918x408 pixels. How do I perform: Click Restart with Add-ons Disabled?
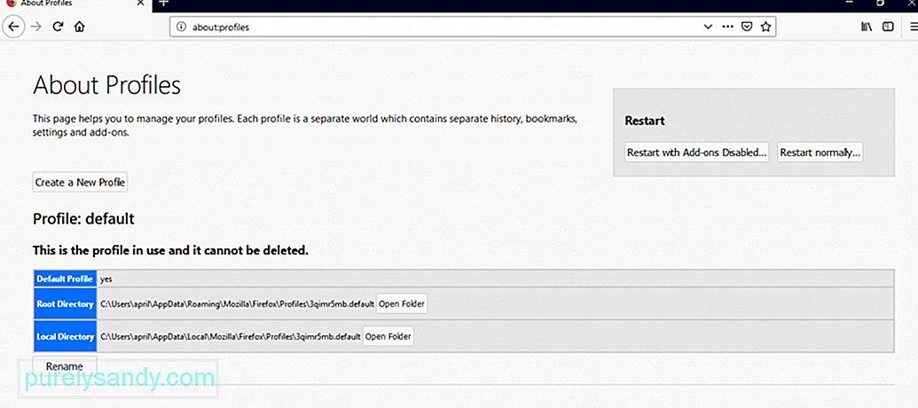click(x=696, y=153)
